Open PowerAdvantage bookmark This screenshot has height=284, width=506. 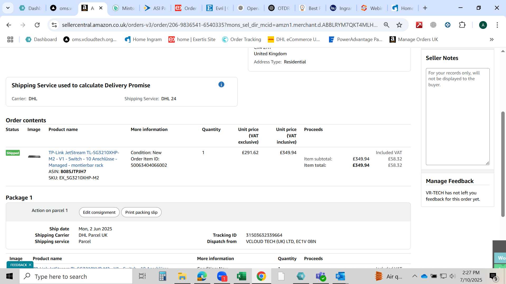[x=356, y=39]
